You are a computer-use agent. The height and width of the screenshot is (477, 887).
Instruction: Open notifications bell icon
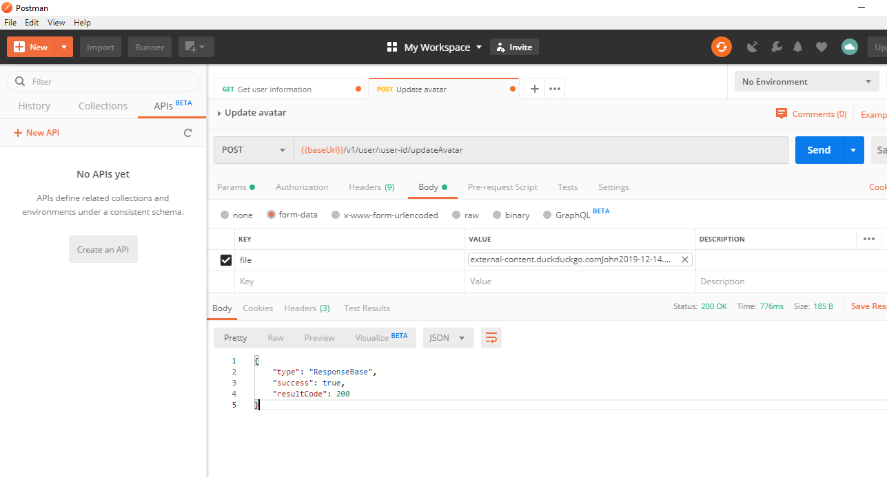click(798, 47)
